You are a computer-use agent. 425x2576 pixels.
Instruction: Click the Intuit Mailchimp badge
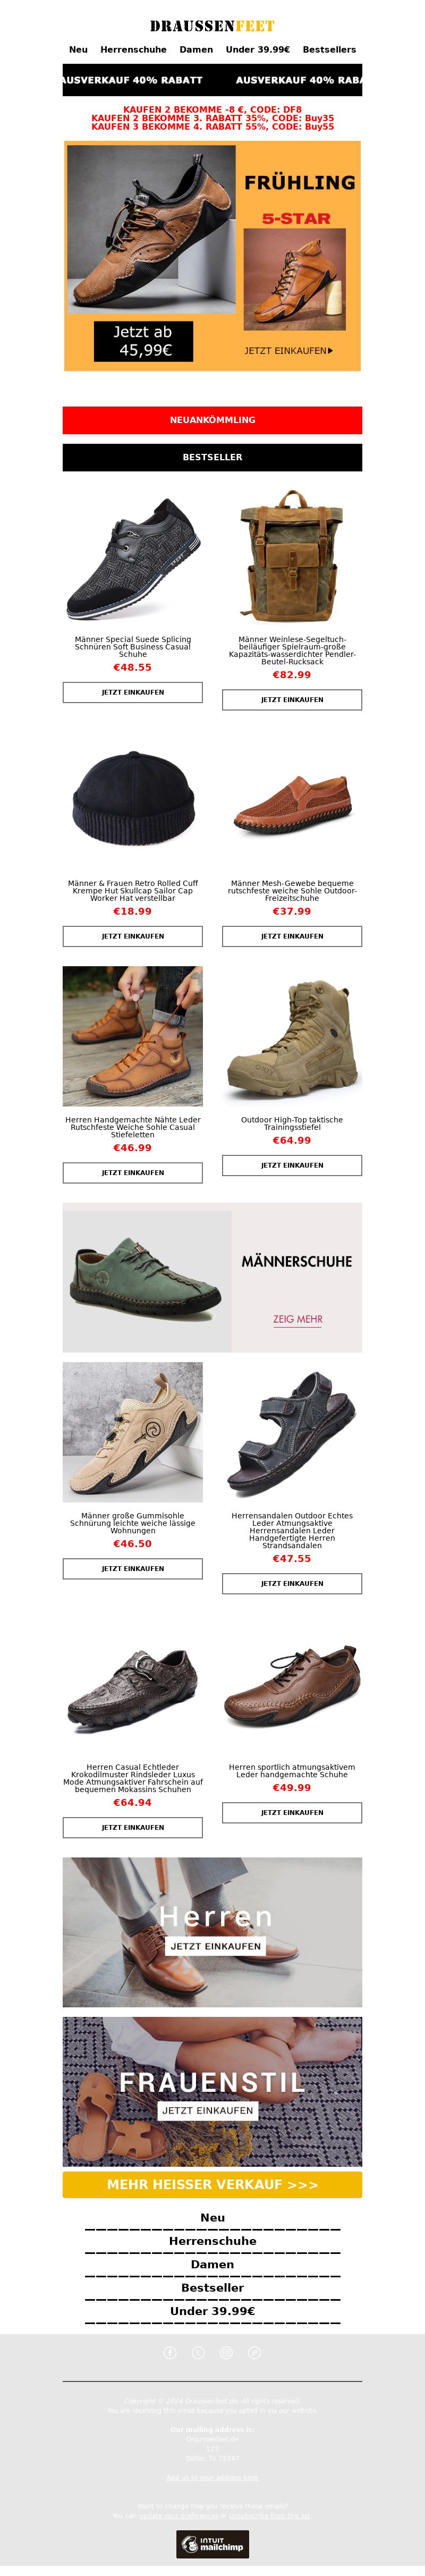[x=212, y=2544]
